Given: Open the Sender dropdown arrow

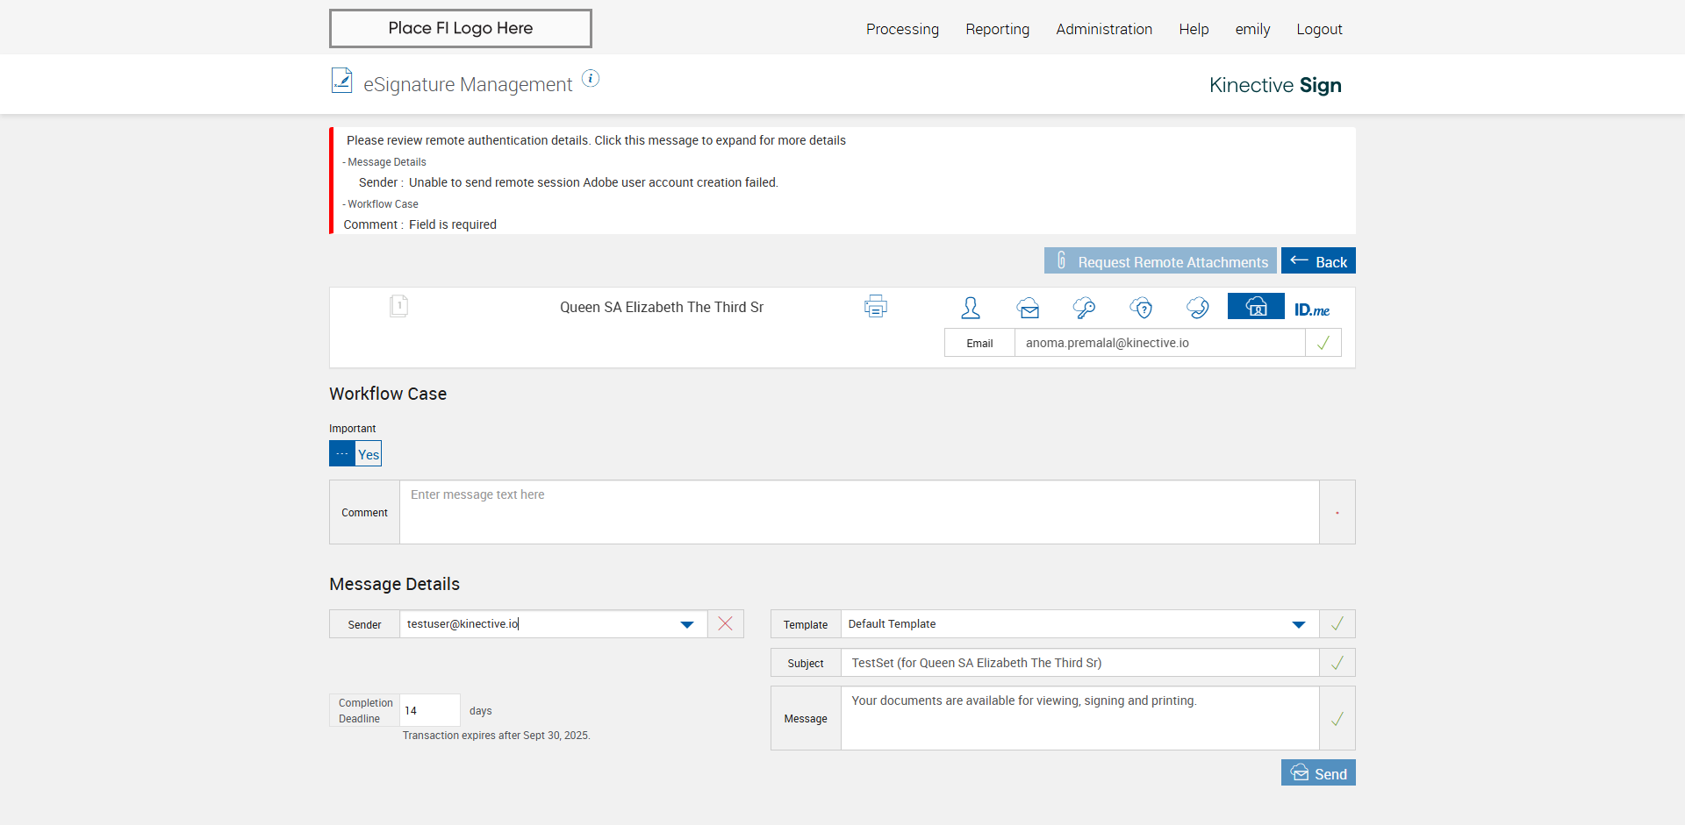Looking at the screenshot, I should click(687, 624).
